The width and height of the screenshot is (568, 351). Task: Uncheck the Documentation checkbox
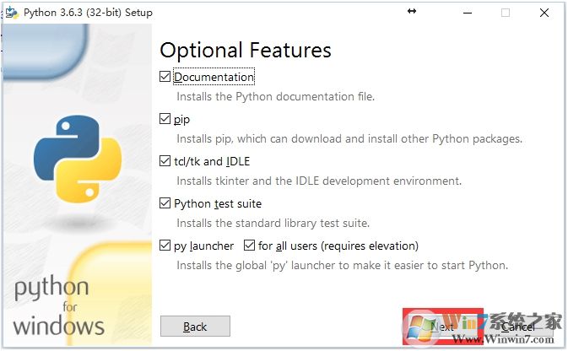click(165, 77)
